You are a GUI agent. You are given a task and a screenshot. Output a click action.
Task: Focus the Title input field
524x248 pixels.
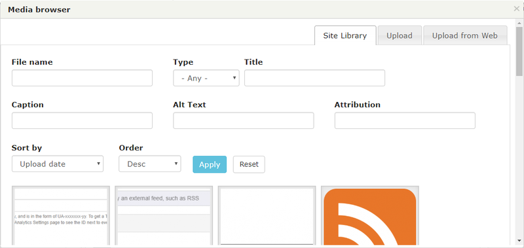click(314, 78)
